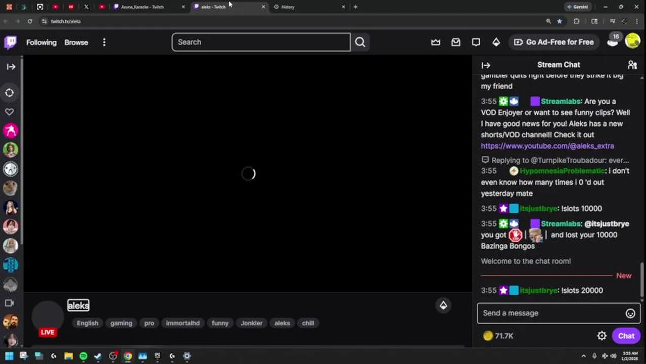This screenshot has width=646, height=364.
Task: Click the For You circle icon in sidebar
Action: click(10, 93)
